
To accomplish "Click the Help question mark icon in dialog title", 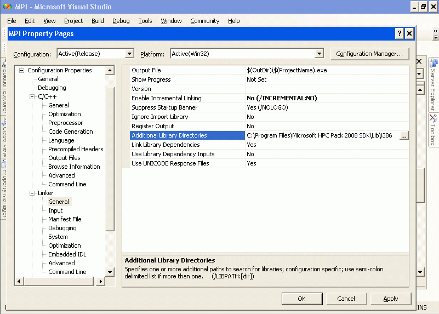I will pyautogui.click(x=400, y=33).
